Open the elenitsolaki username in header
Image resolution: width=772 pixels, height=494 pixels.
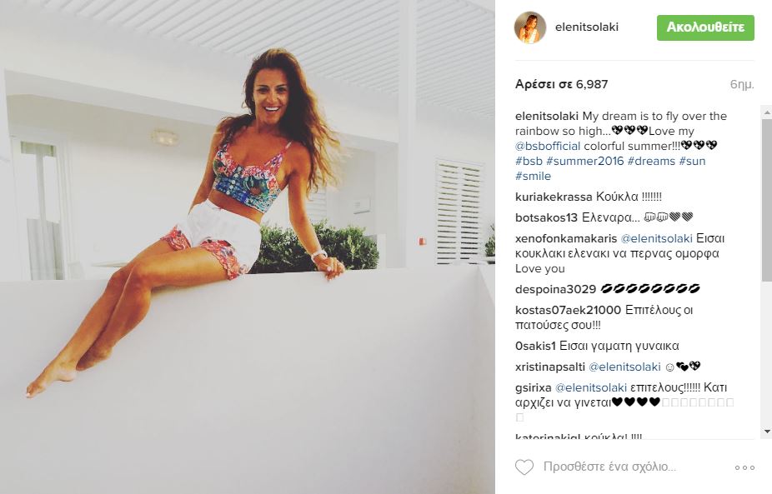coord(586,27)
